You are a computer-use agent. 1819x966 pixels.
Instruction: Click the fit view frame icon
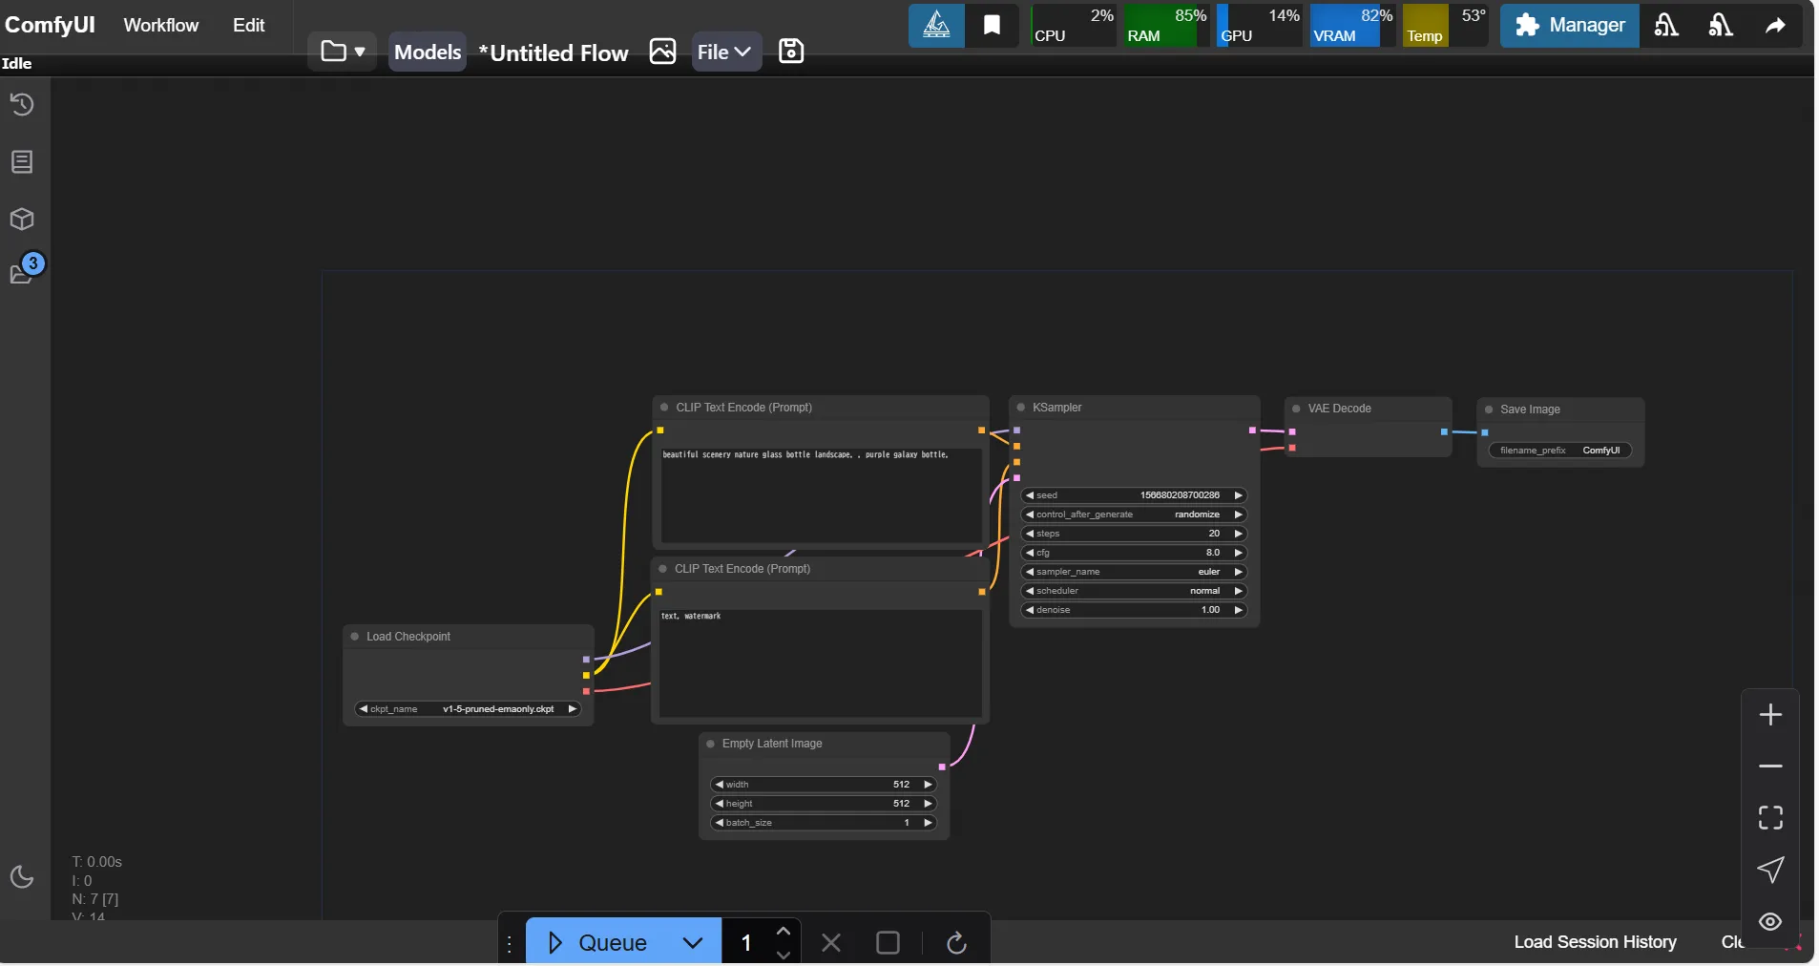(1770, 817)
